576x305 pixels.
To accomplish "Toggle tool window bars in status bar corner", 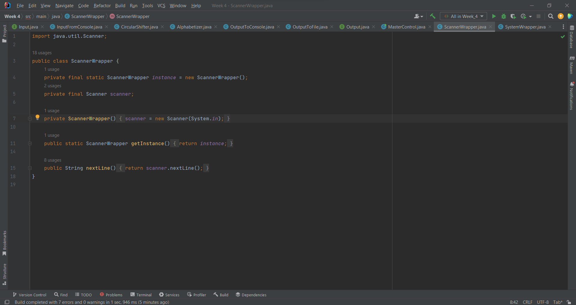I will tap(7, 302).
